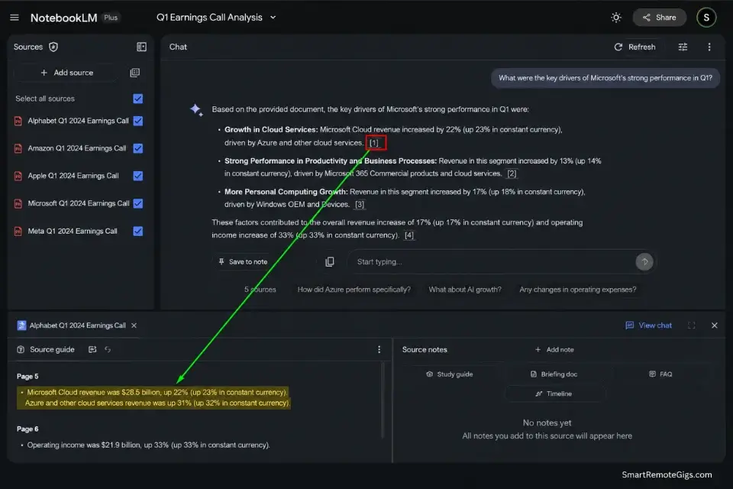Click citation [4] in the response

[409, 235]
